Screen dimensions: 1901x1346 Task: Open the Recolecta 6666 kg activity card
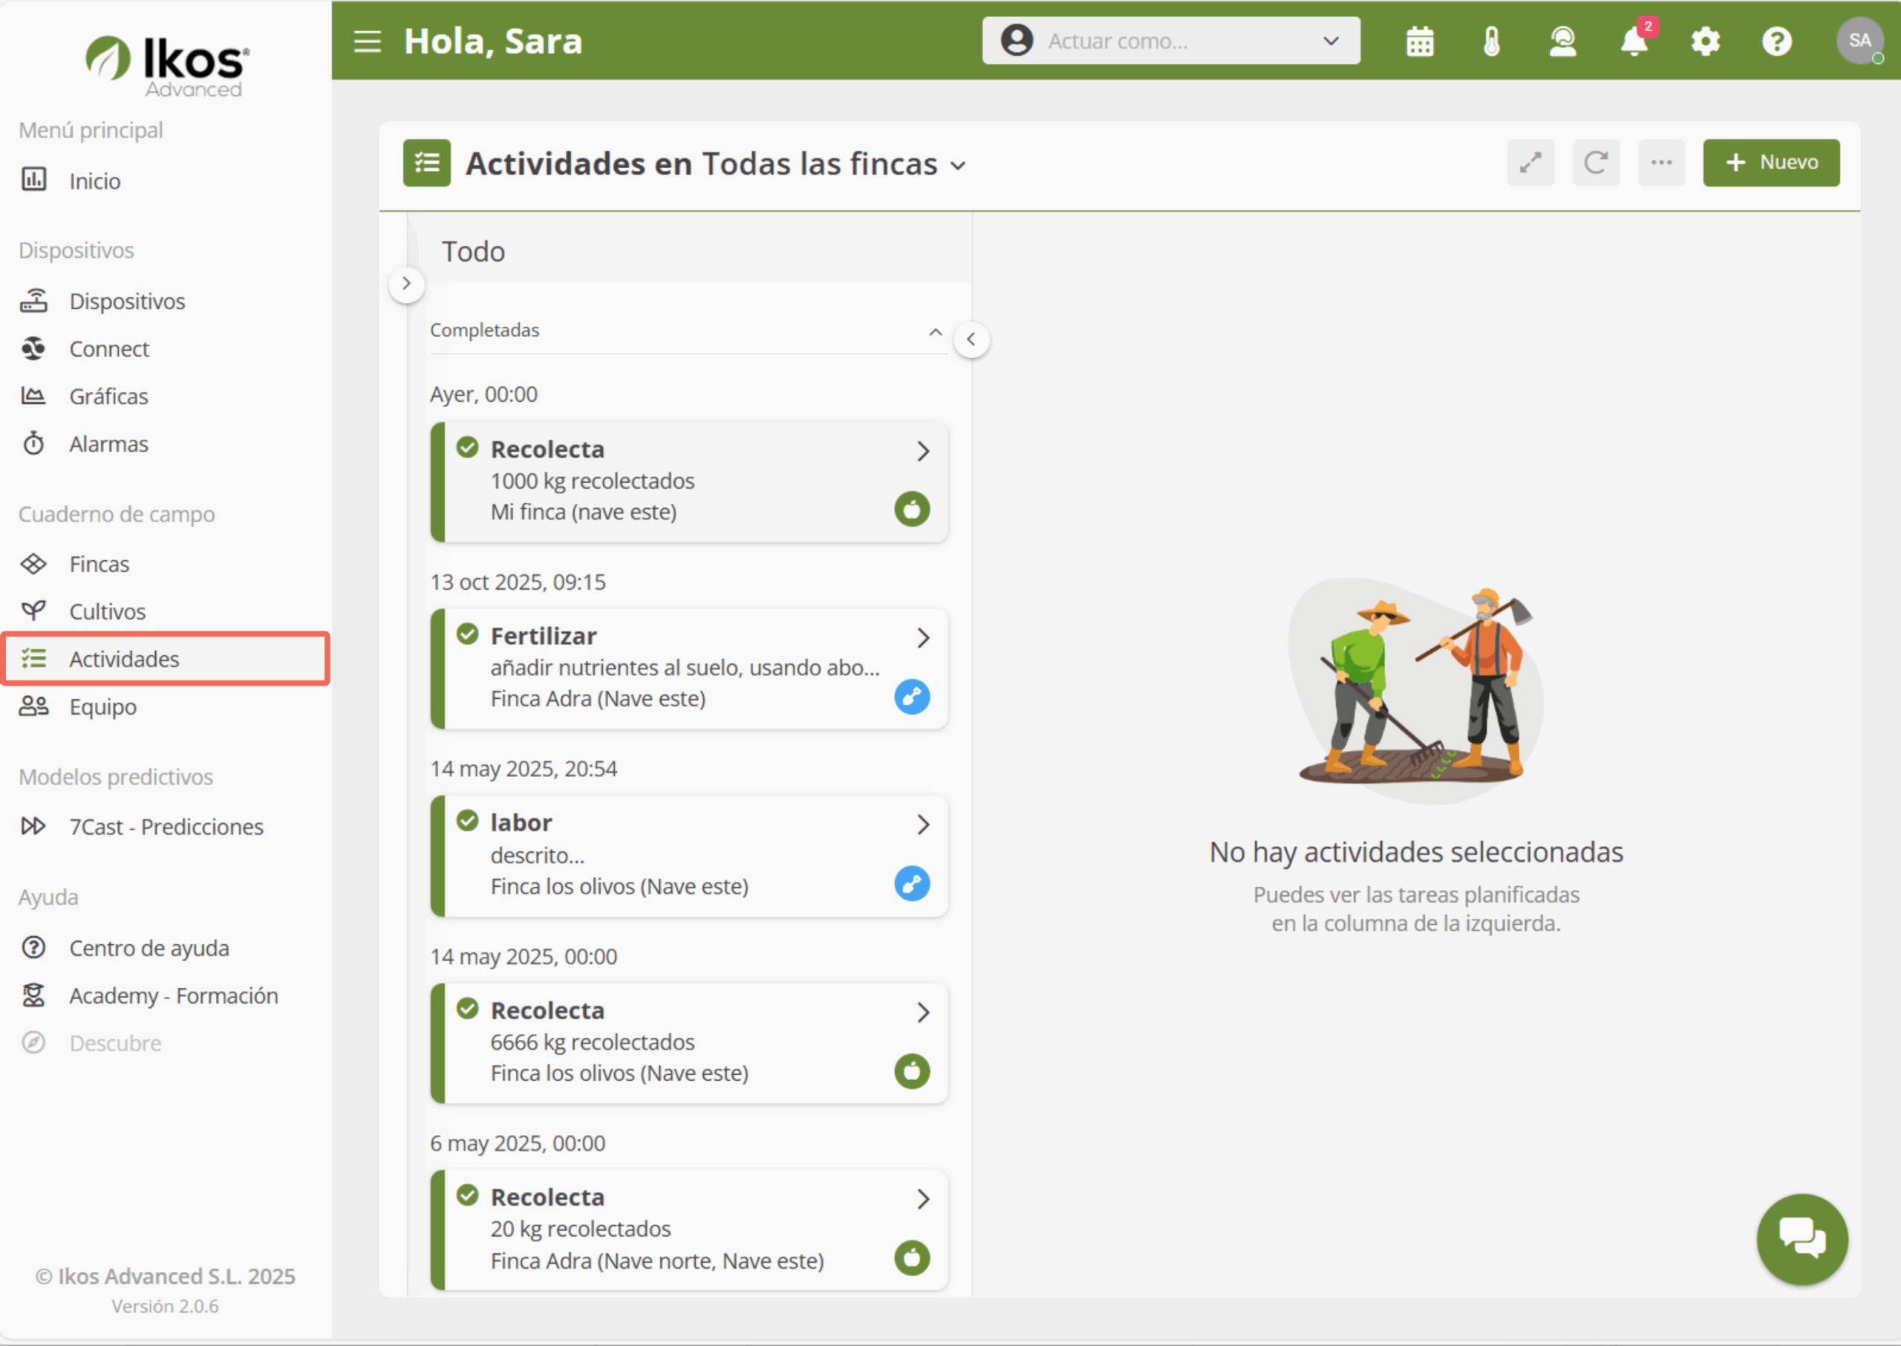[688, 1042]
